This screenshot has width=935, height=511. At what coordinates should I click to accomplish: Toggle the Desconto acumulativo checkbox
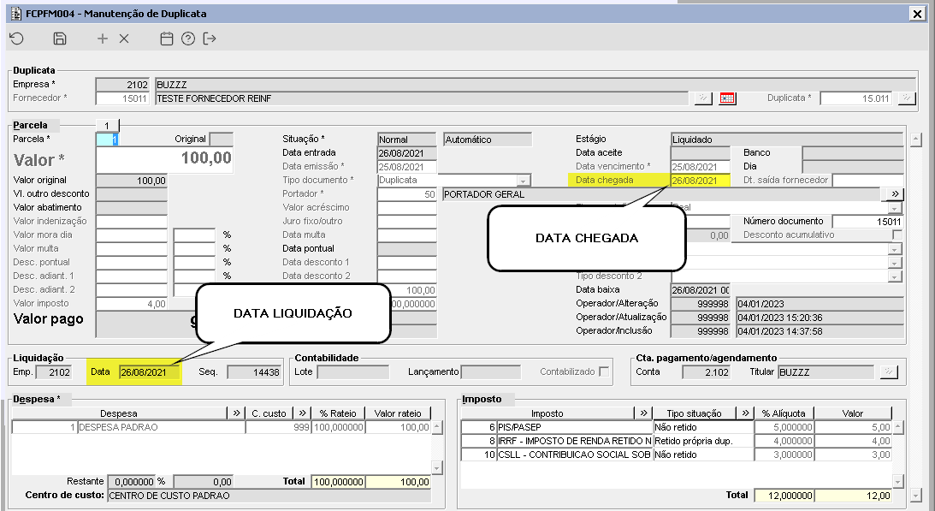(897, 235)
